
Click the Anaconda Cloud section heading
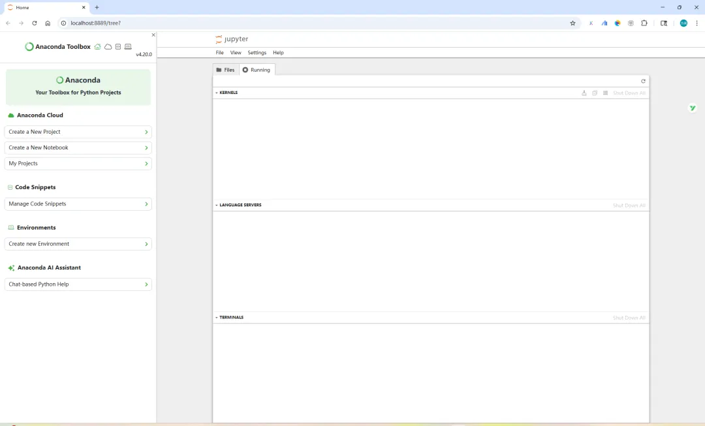click(x=40, y=115)
